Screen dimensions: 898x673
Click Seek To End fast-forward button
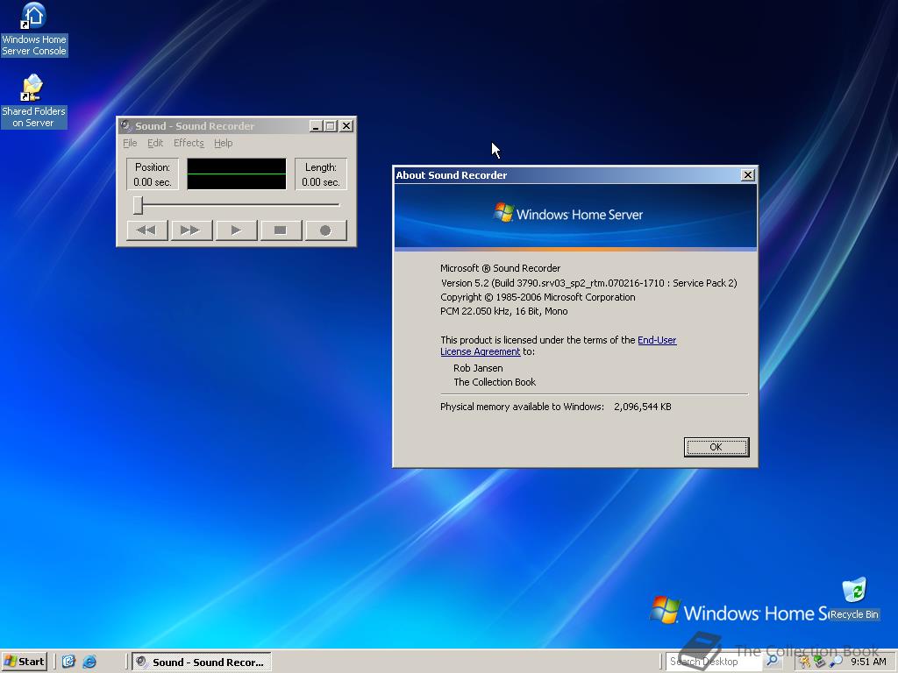click(x=192, y=230)
